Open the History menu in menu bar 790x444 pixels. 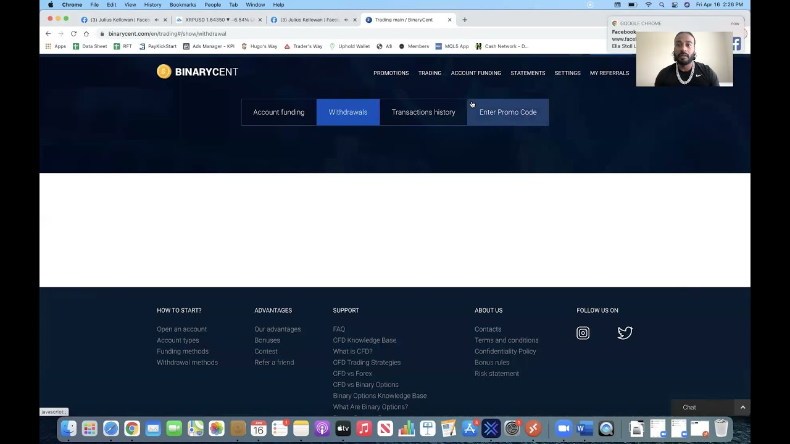coord(152,5)
